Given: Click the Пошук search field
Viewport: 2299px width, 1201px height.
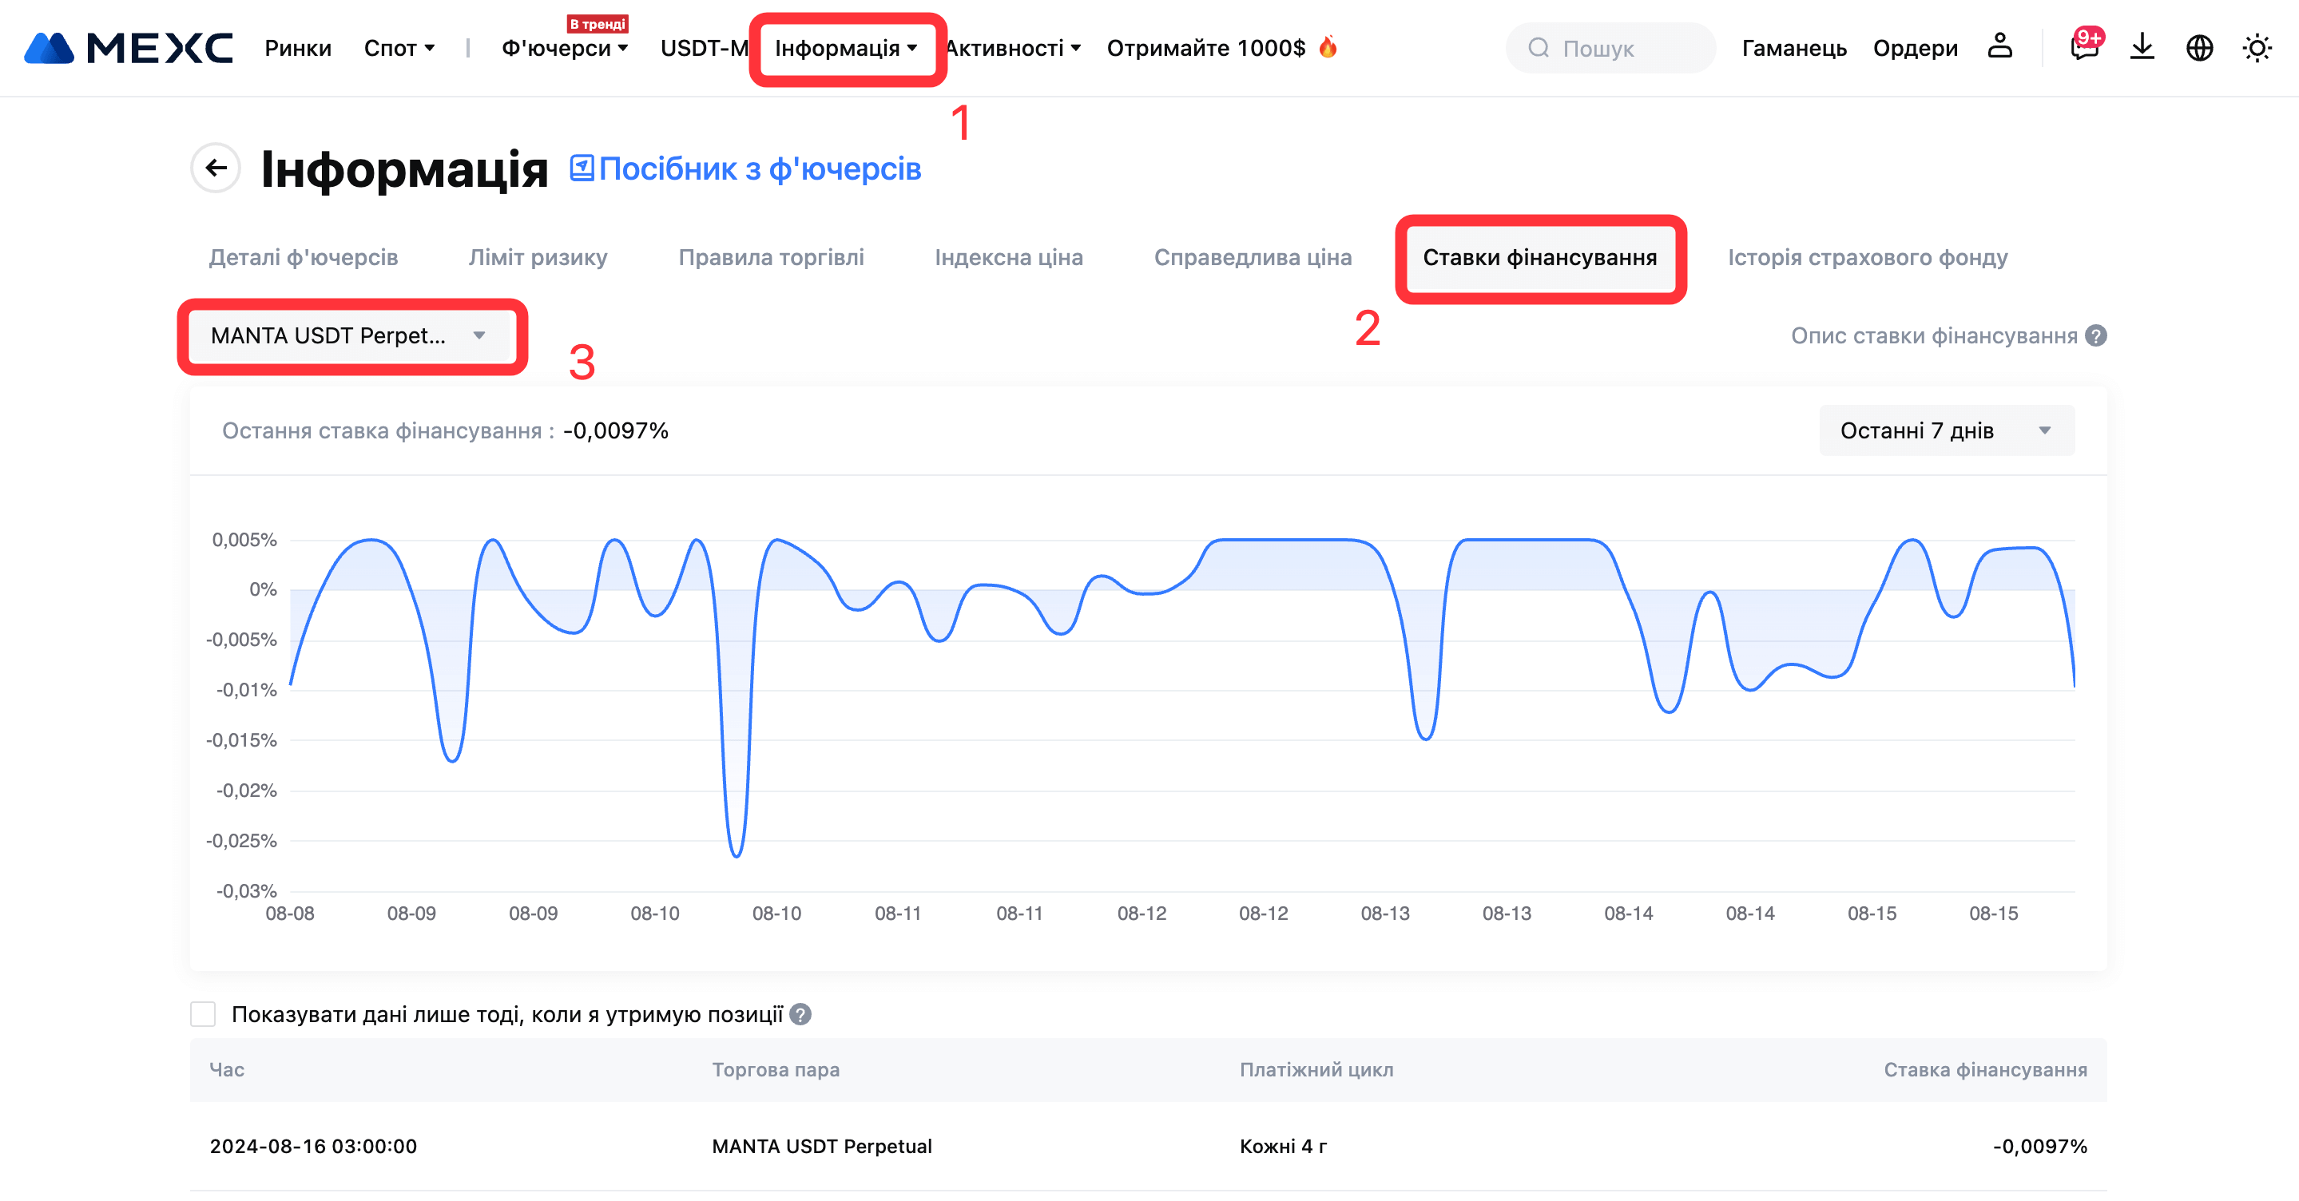Looking at the screenshot, I should 1611,48.
